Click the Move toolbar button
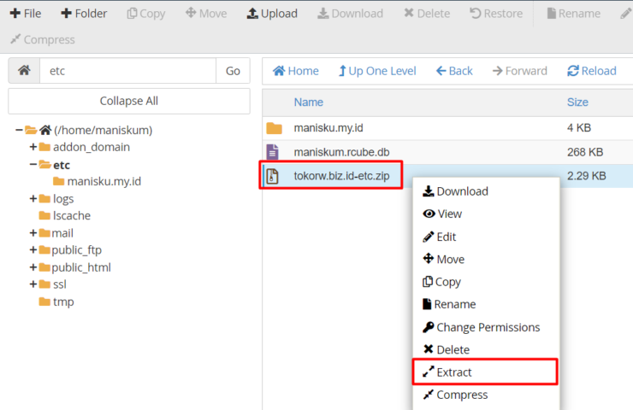Image resolution: width=633 pixels, height=410 pixels. 206,14
